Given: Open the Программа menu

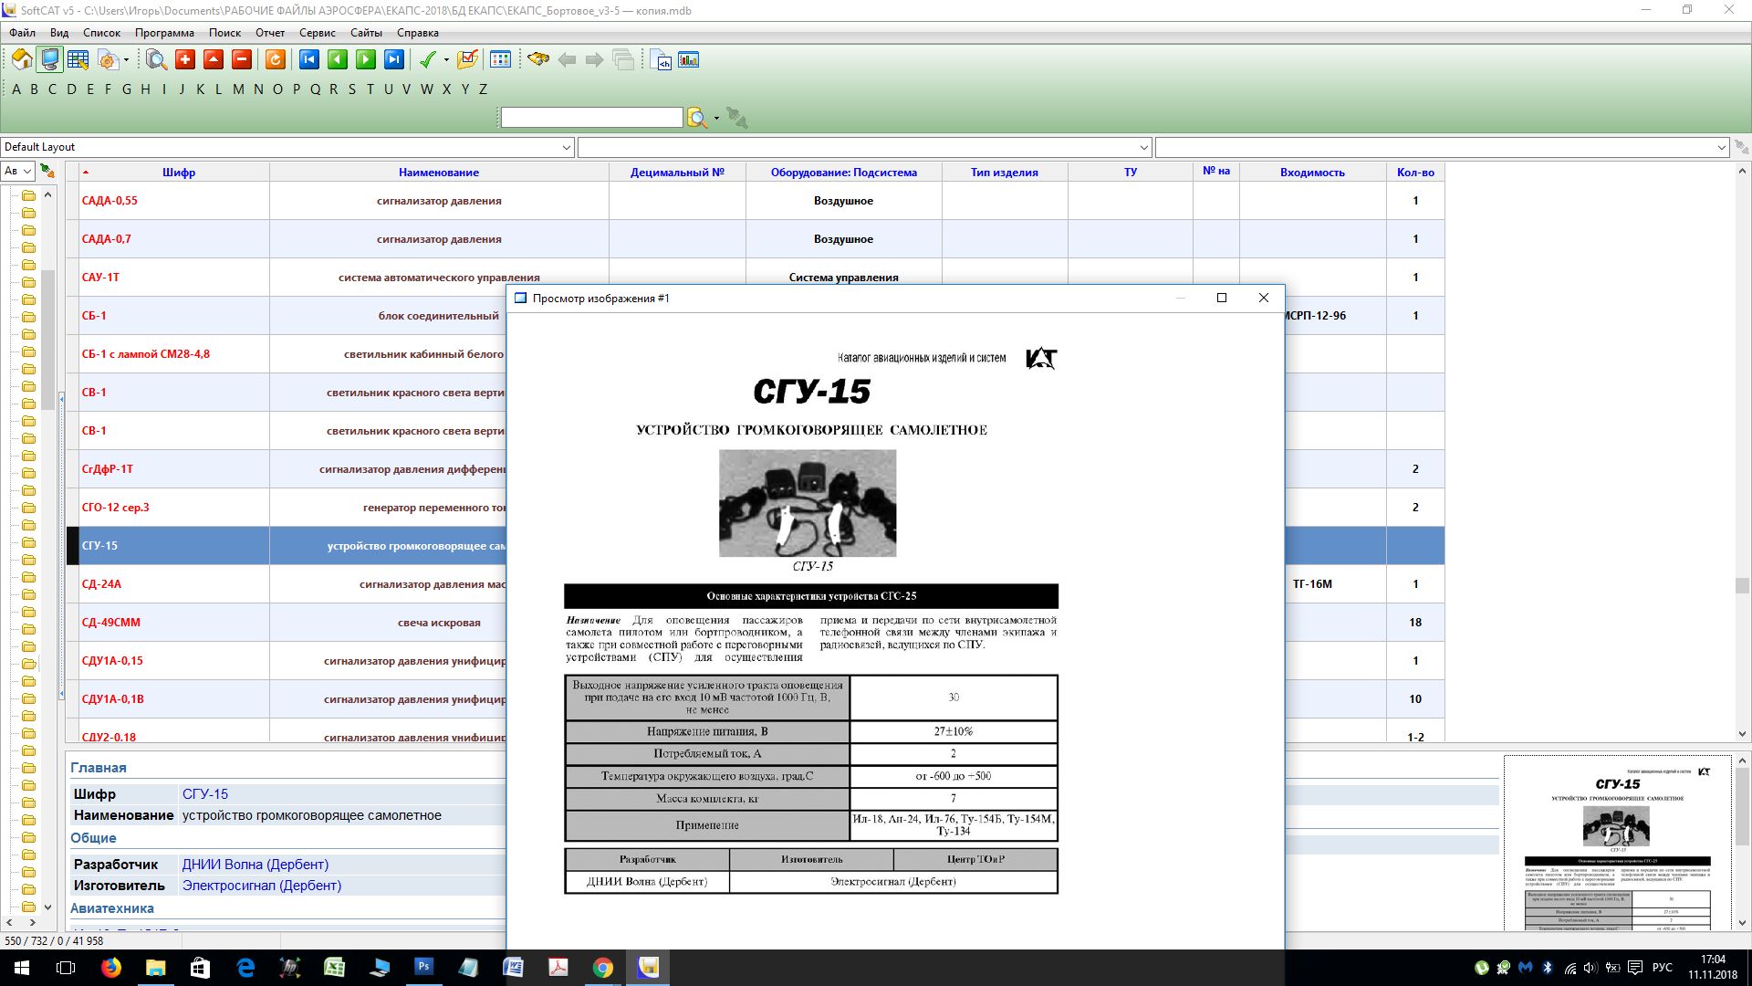Looking at the screenshot, I should [x=164, y=33].
